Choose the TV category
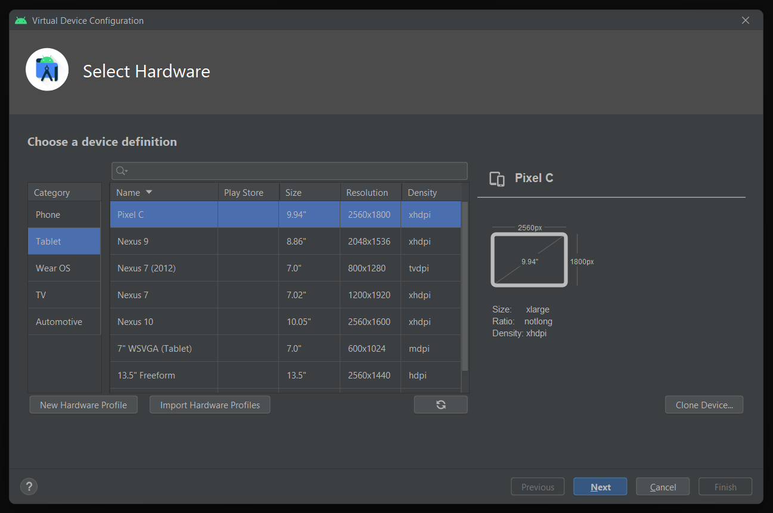773x513 pixels. point(64,295)
